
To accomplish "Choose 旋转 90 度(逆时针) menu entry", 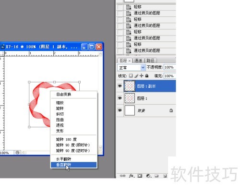I will [74, 151].
